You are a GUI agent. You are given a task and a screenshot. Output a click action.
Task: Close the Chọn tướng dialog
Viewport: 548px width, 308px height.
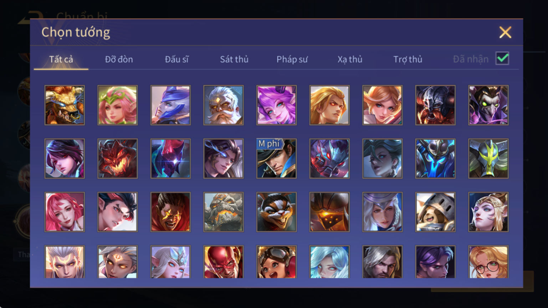[x=505, y=32]
